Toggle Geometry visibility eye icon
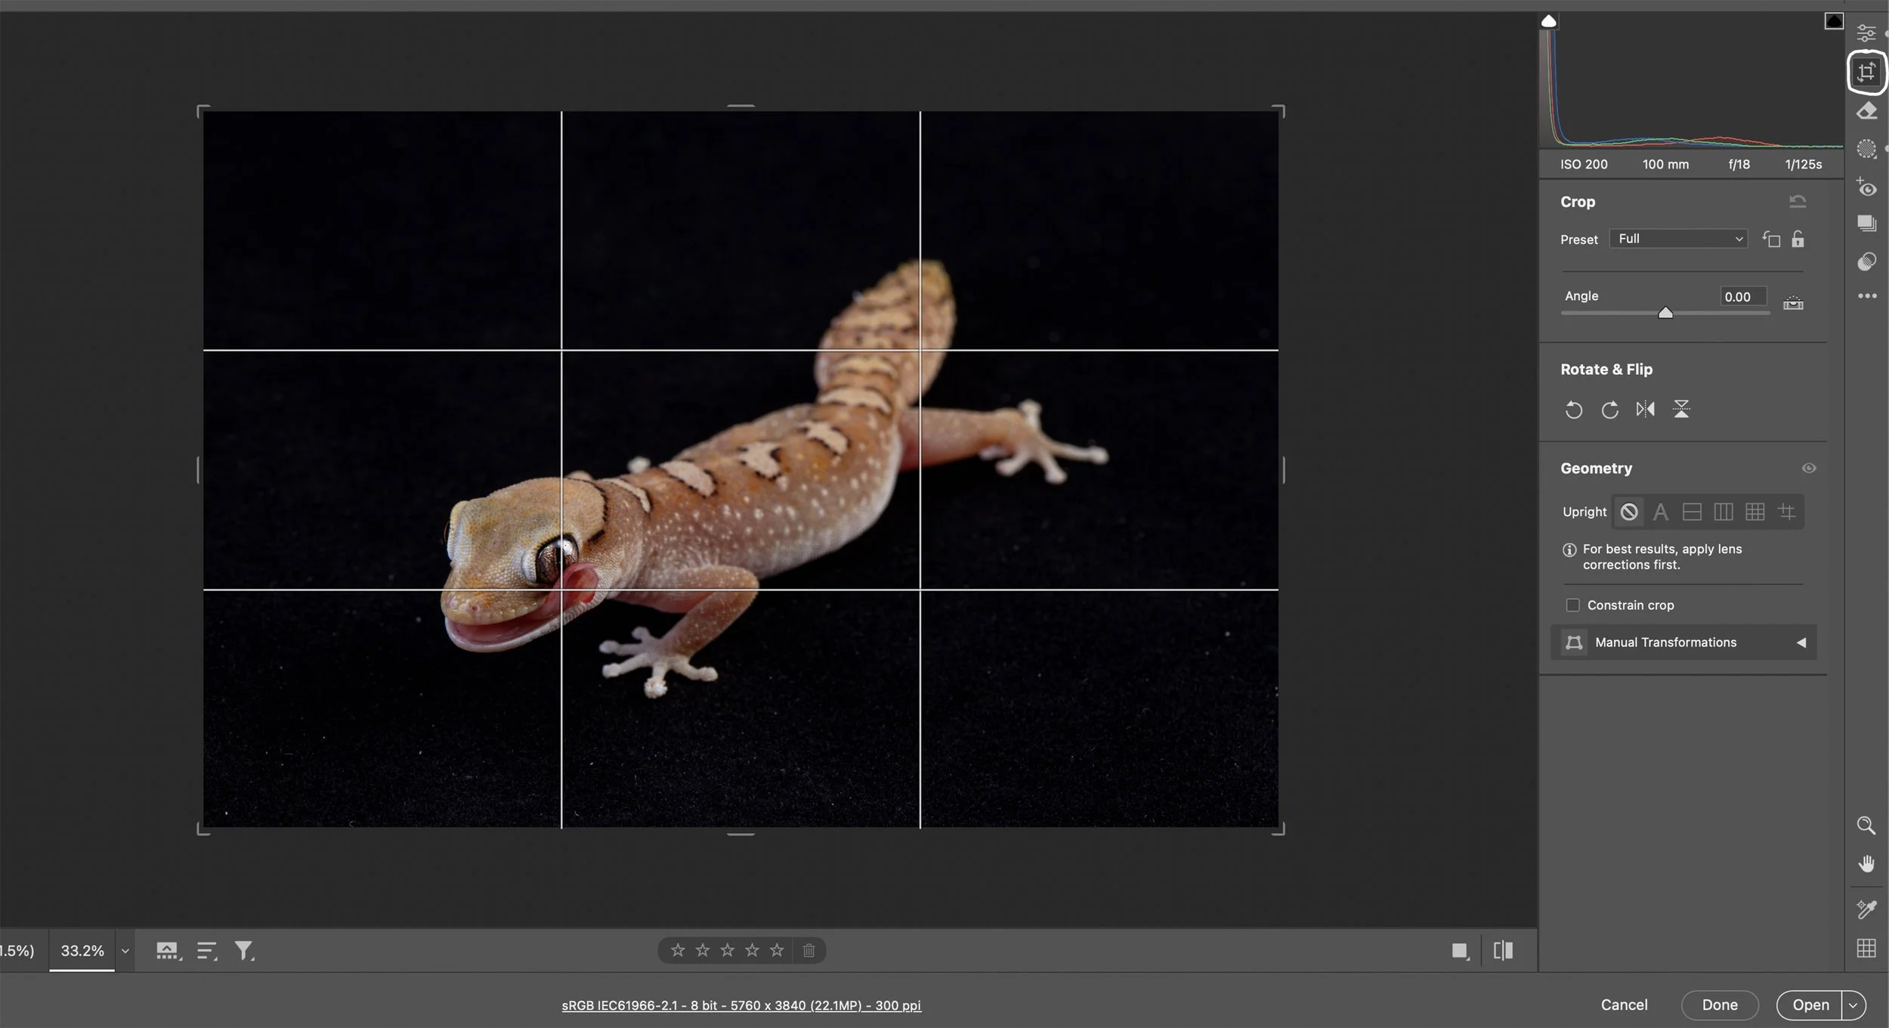Screen dimensions: 1889x1028 (x=1808, y=469)
